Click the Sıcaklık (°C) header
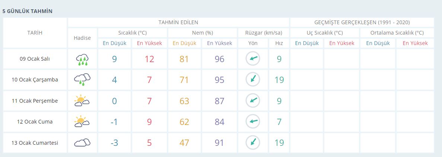This screenshot has width=442, height=157. coord(132,33)
